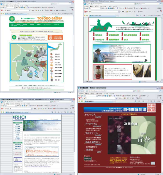Click Yahoo Y! toolbar icon in TOYOKO window
Image resolution: width=163 pixels, height=175 pixels.
coord(2,10)
